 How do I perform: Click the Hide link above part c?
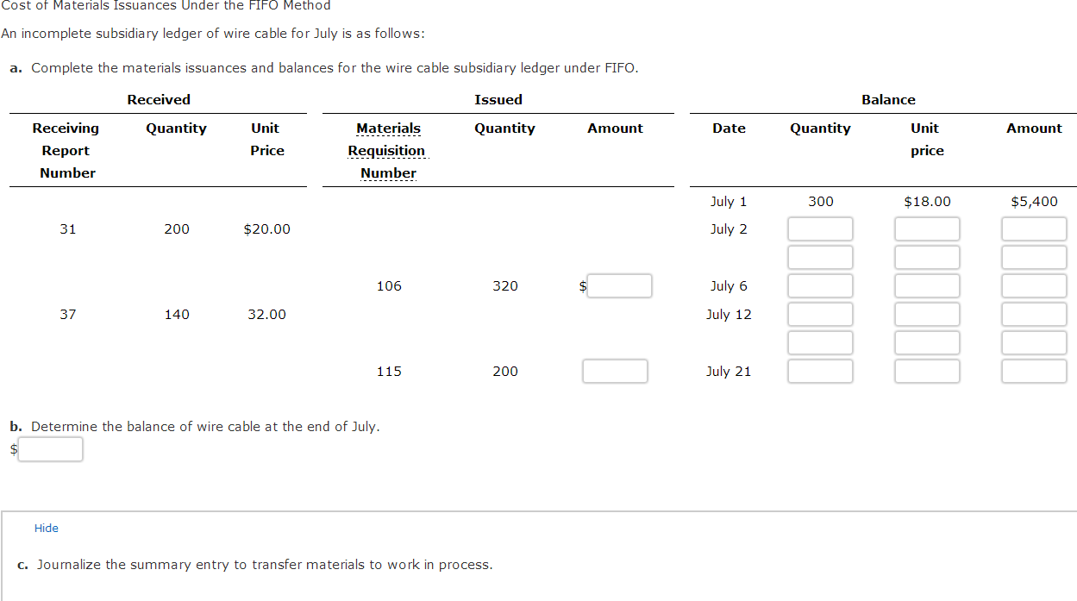click(47, 528)
